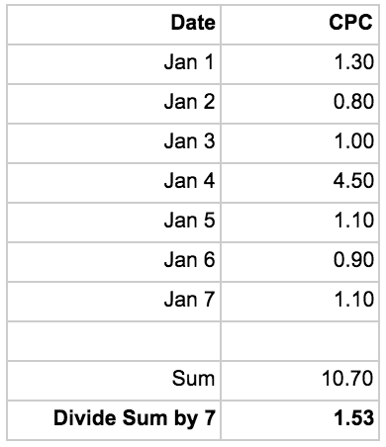This screenshot has height=447, width=386.
Task: Click the Jan 4 cell
Action: tap(114, 183)
